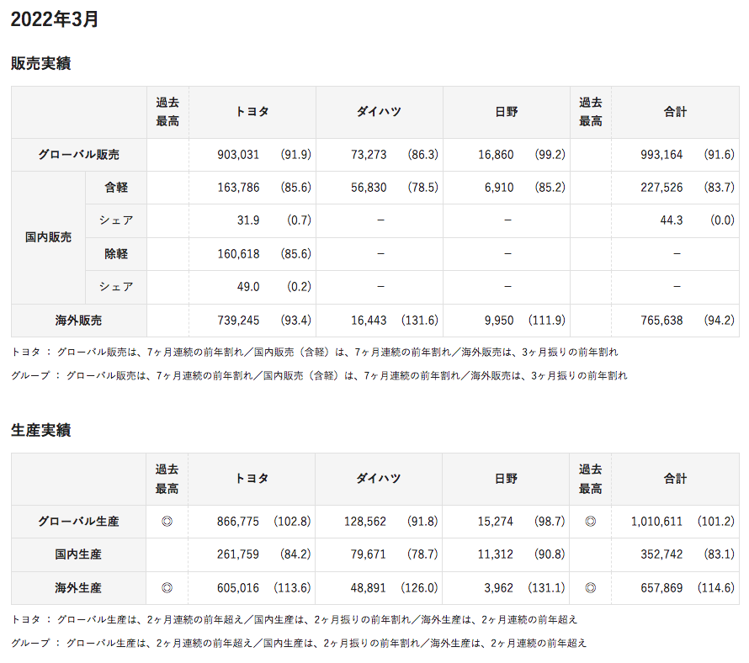Select Daihatsu global sales value 73,273
Viewport: 749px width, 663px height.
pos(369,155)
